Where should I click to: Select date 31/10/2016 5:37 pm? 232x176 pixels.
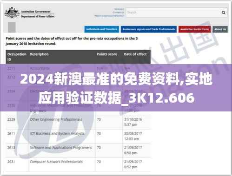coord(133,122)
